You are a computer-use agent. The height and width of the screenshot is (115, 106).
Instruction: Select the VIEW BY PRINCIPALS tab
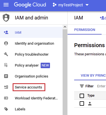coord(93,76)
